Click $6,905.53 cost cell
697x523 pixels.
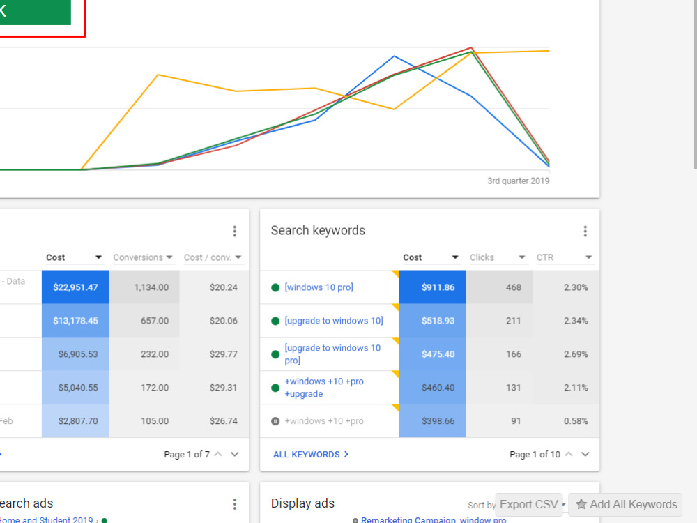click(x=75, y=354)
